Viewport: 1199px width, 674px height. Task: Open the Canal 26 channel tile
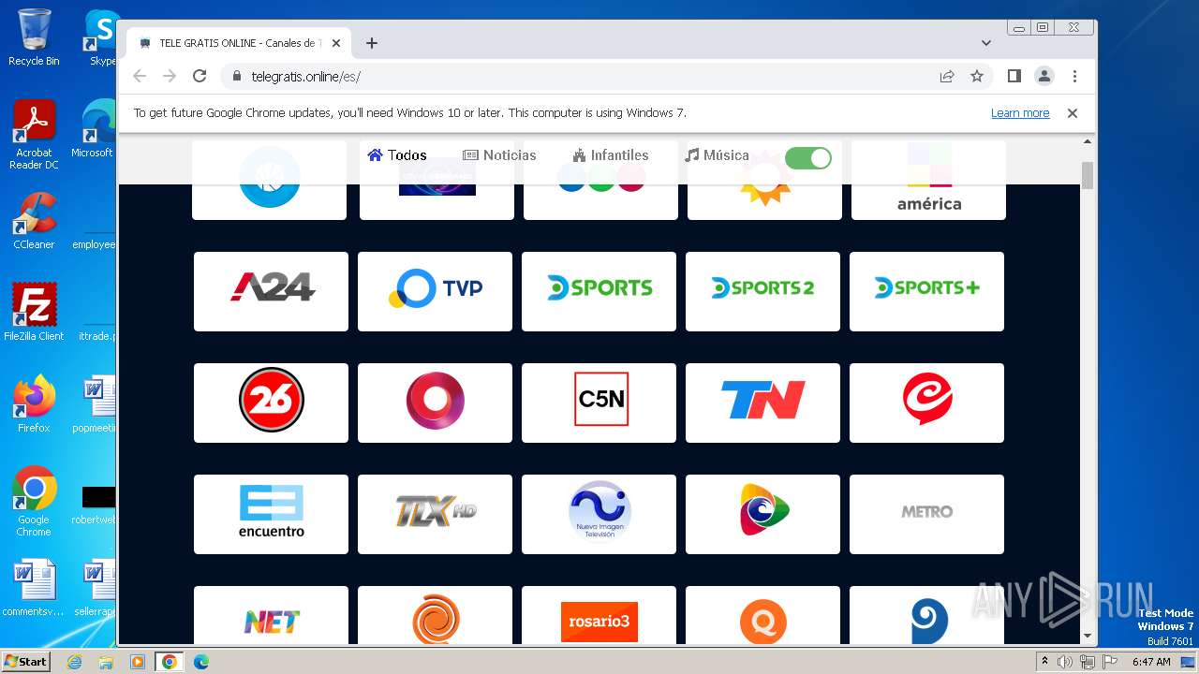pyautogui.click(x=271, y=403)
